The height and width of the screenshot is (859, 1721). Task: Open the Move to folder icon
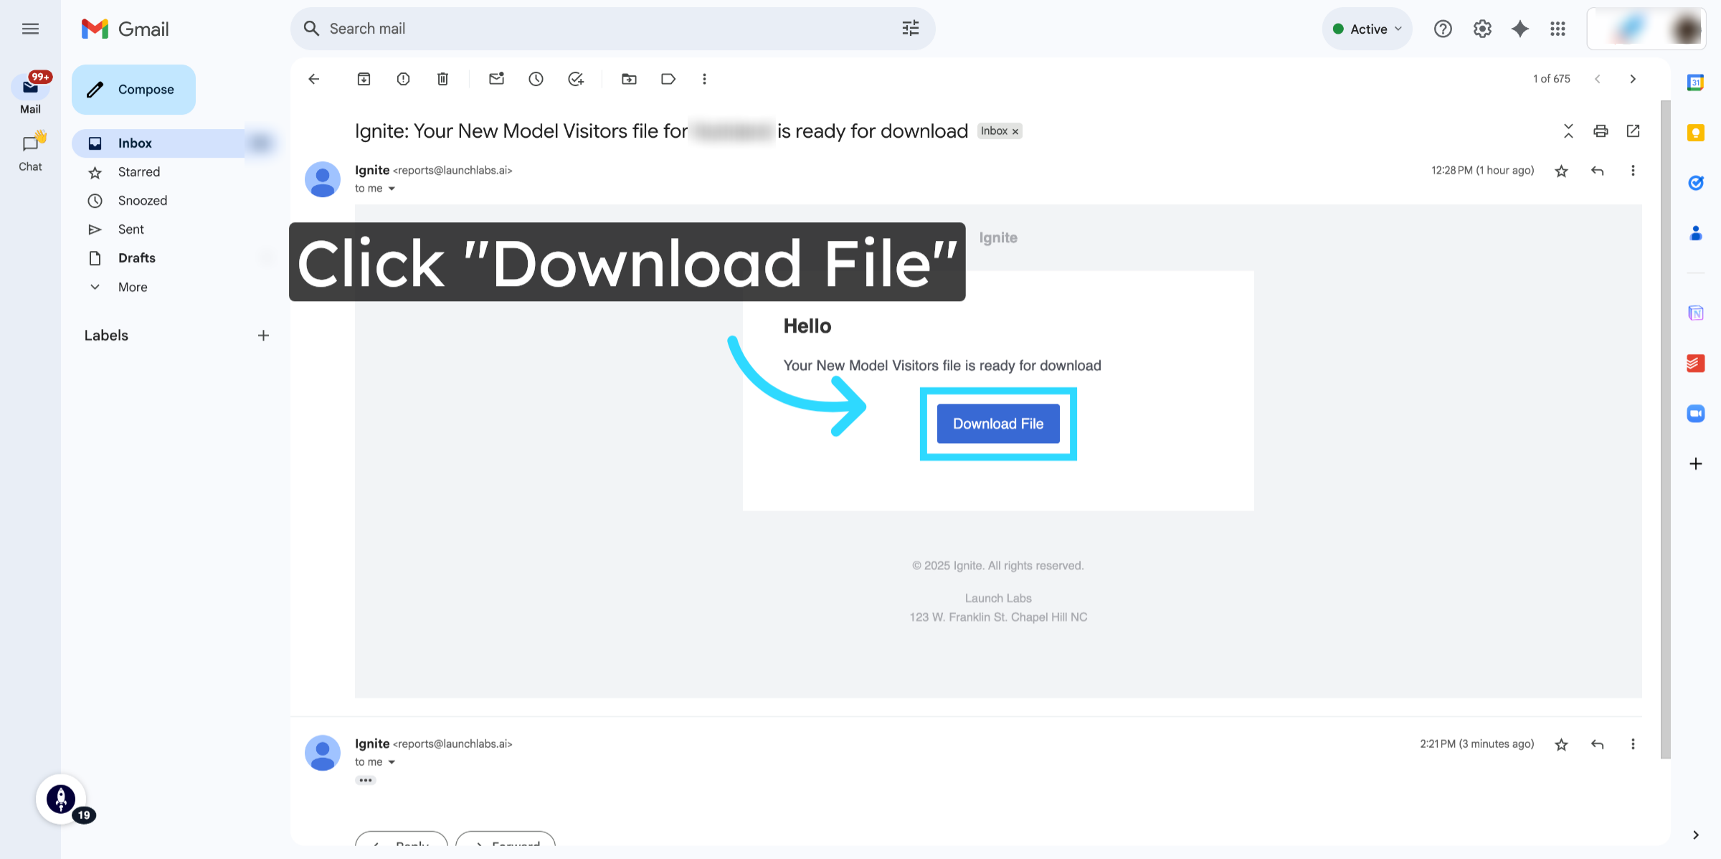coord(629,79)
